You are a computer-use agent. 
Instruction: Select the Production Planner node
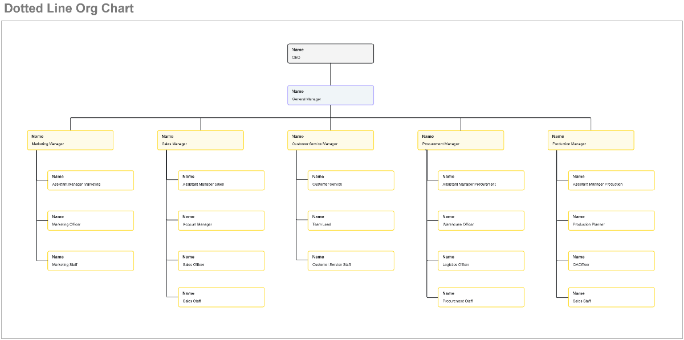pos(611,220)
